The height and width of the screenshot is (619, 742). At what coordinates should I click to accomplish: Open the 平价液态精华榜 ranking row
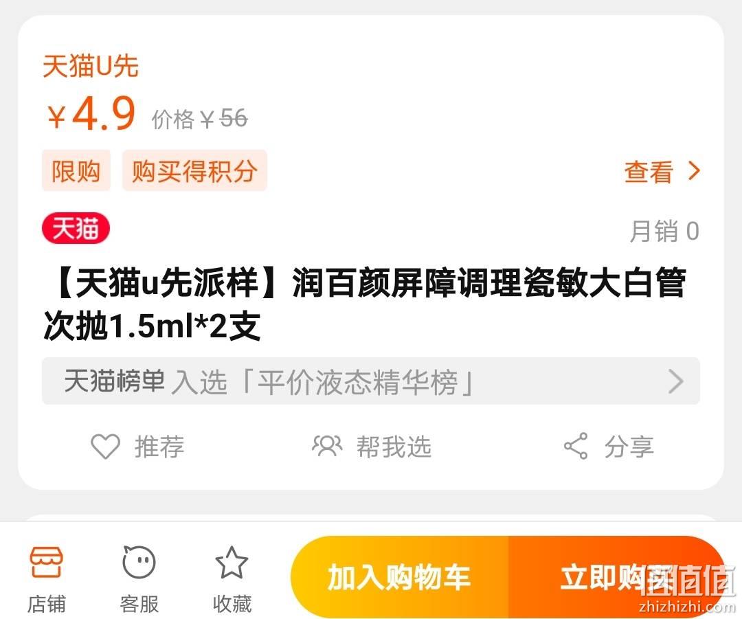click(370, 381)
